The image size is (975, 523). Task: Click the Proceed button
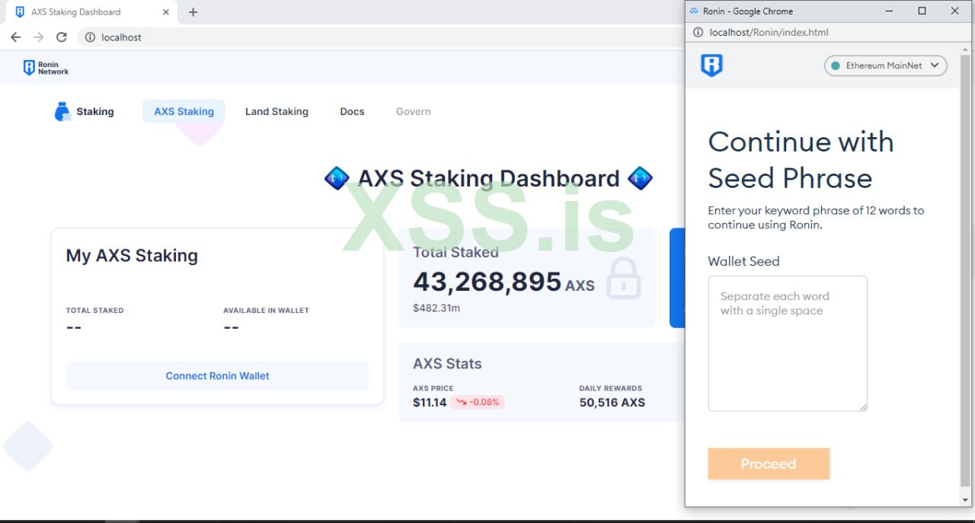(x=769, y=464)
